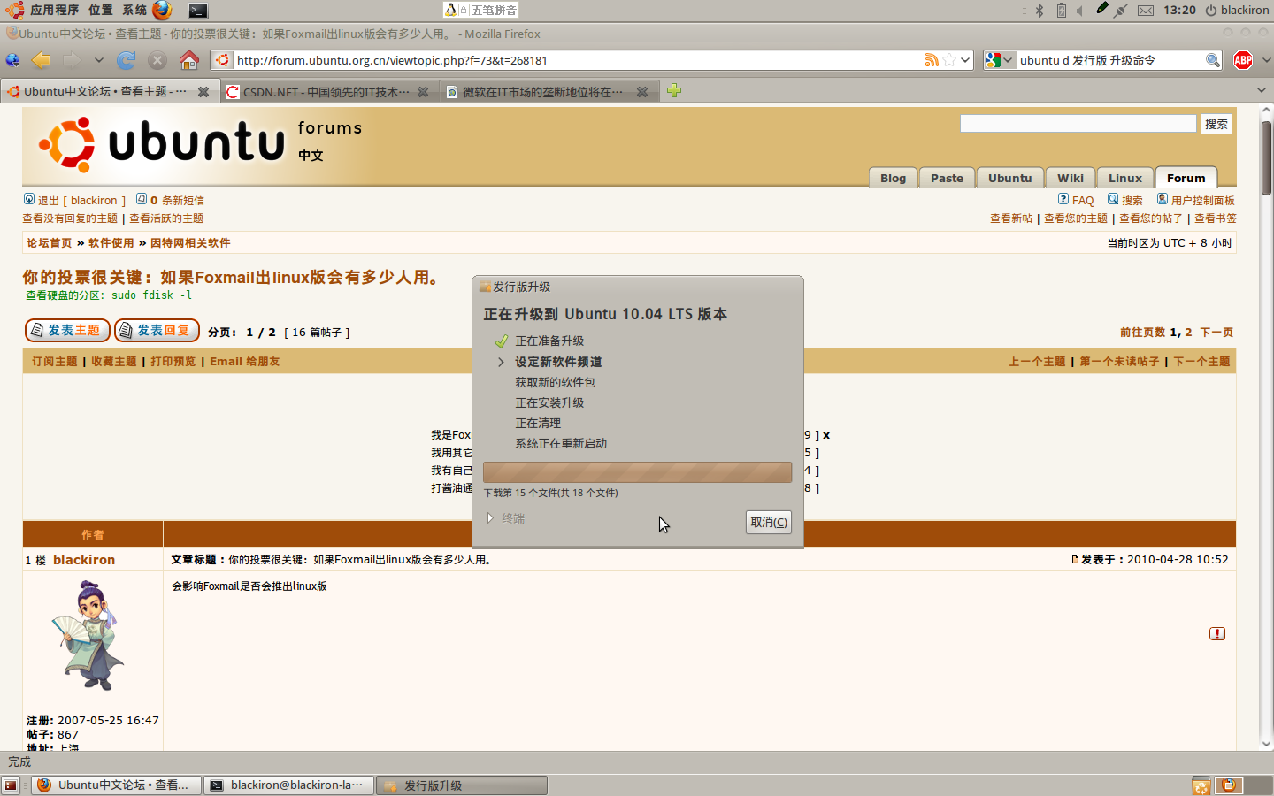Image resolution: width=1274 pixels, height=796 pixels.
Task: Open the list all tabs dropdown
Action: coord(1262,90)
